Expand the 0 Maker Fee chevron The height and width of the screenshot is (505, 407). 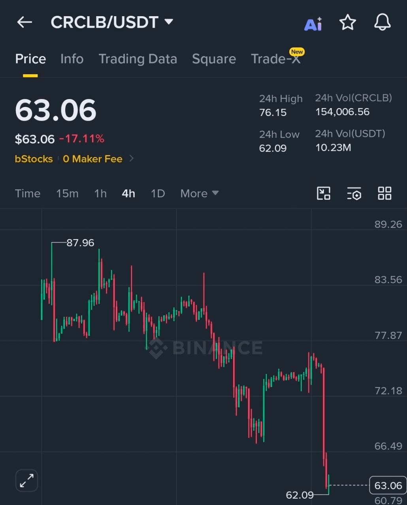[132, 159]
